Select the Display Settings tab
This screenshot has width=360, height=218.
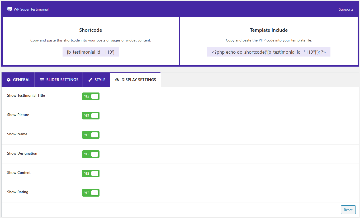[135, 80]
